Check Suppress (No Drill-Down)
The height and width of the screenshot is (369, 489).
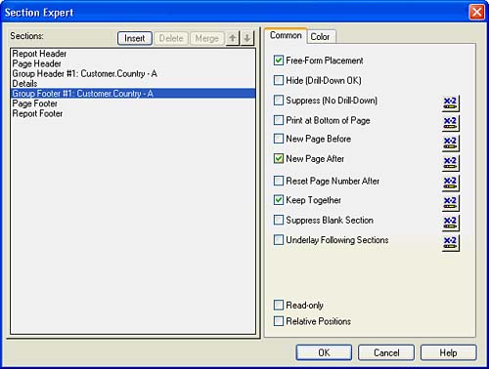[x=279, y=100]
